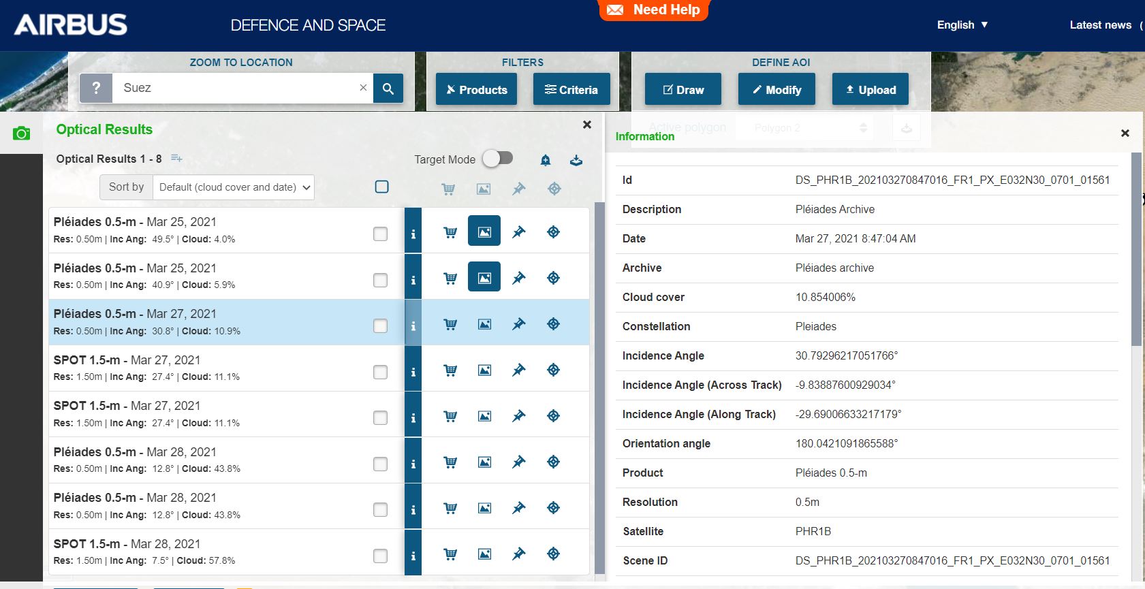The width and height of the screenshot is (1145, 589).
Task: Click the header pin icon above the list
Action: [519, 189]
